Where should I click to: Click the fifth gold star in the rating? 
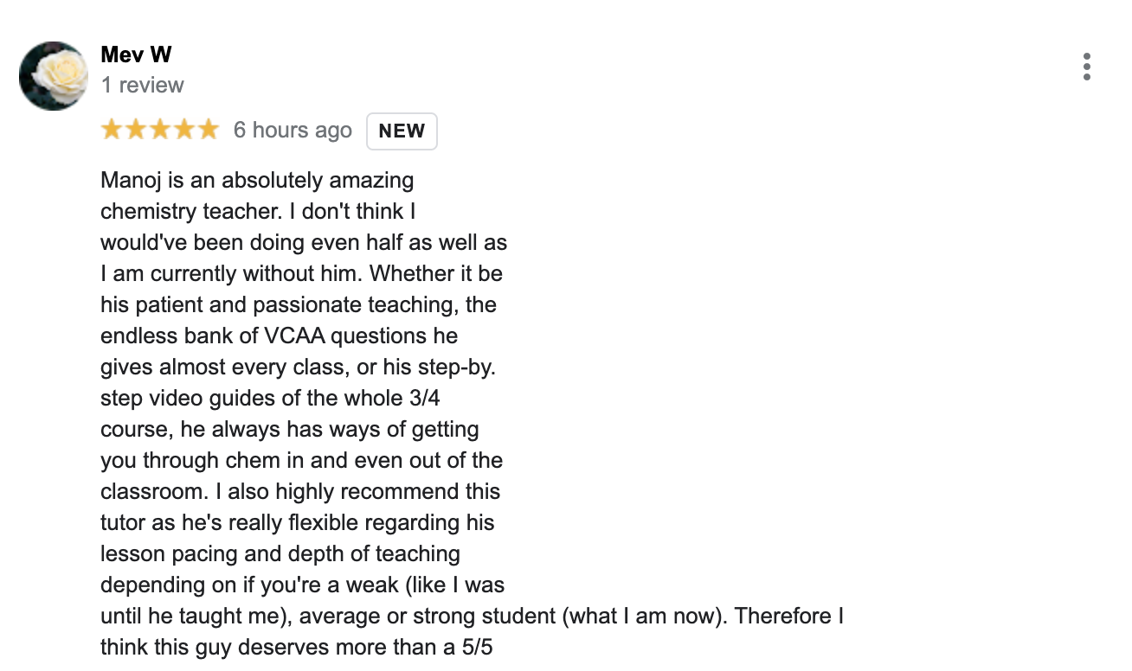[208, 128]
